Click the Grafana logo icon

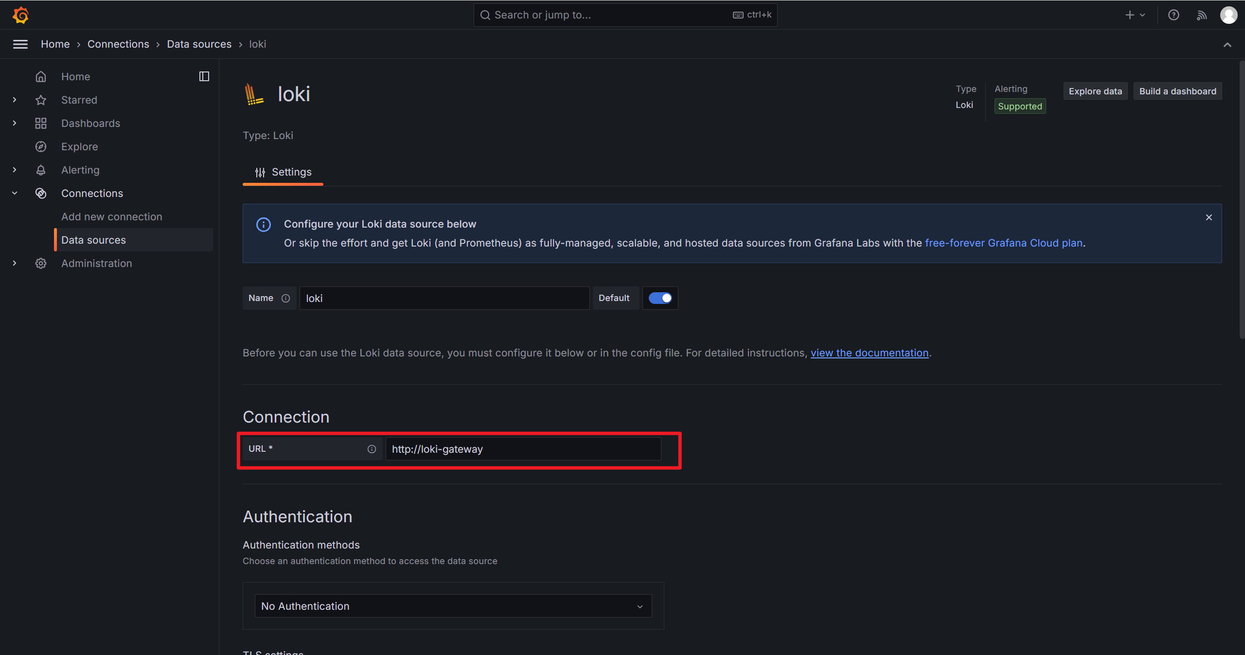20,15
